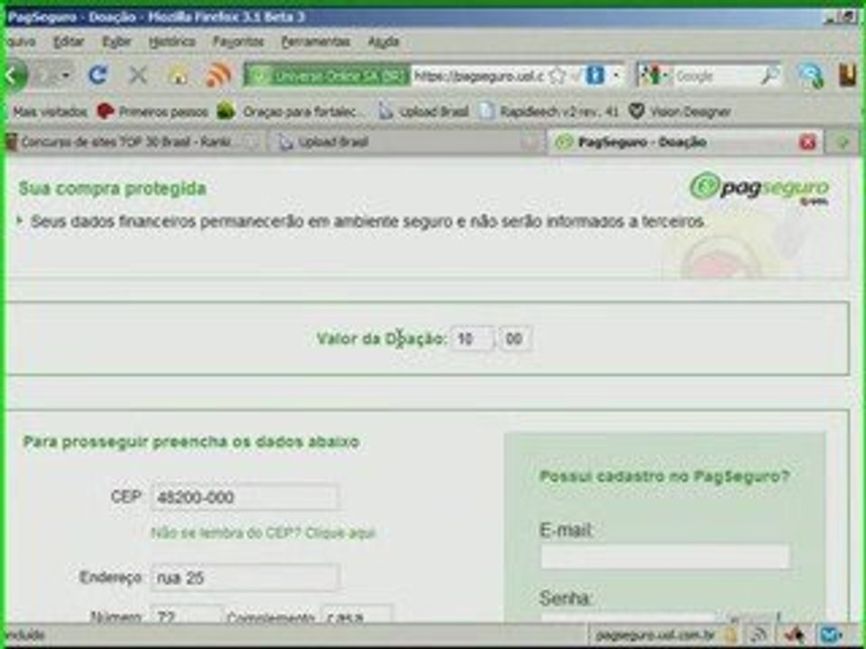Click the blue mail icon in status bar
Viewport: 866px width, 649px height.
(x=831, y=635)
